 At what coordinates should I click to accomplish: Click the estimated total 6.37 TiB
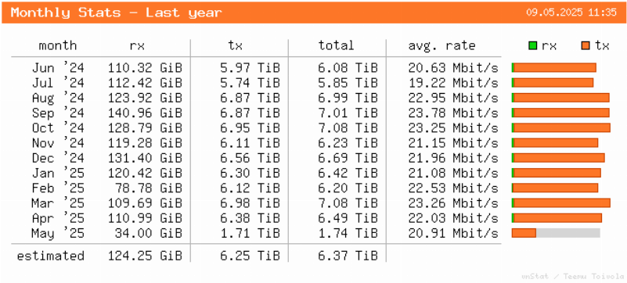[x=348, y=256]
